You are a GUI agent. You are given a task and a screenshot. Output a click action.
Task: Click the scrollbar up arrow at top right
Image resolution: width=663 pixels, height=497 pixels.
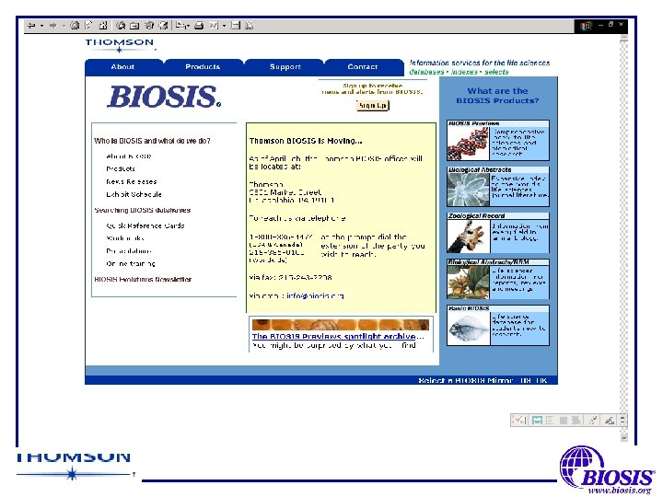[x=624, y=38]
